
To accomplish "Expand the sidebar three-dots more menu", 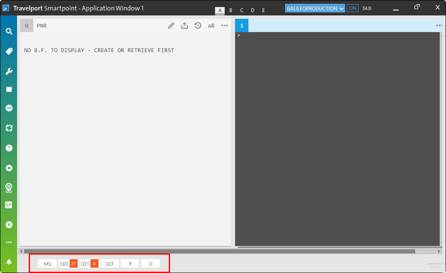I will [9, 242].
